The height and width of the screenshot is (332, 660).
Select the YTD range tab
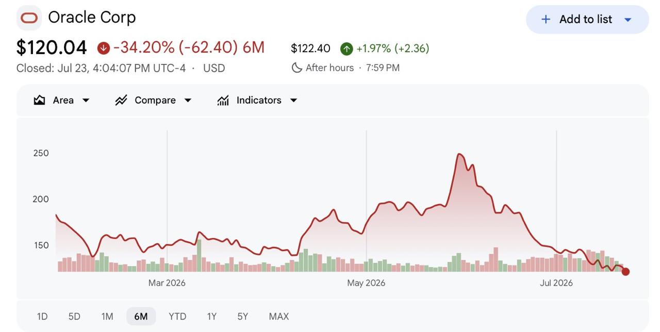177,316
